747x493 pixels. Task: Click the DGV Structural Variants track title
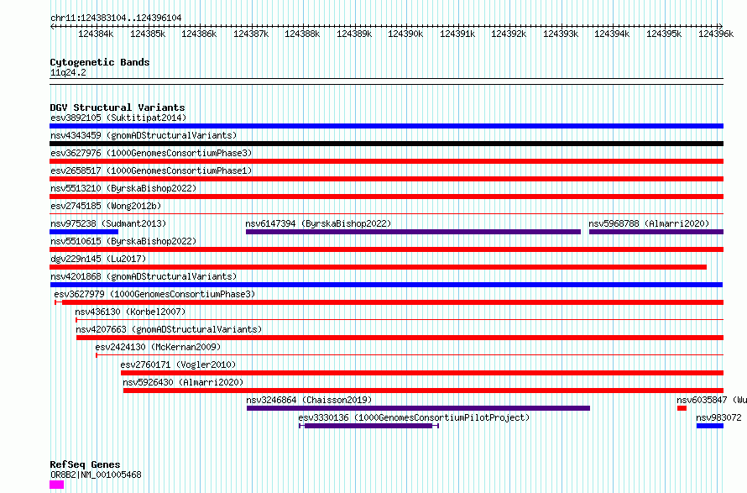pyautogui.click(x=118, y=108)
